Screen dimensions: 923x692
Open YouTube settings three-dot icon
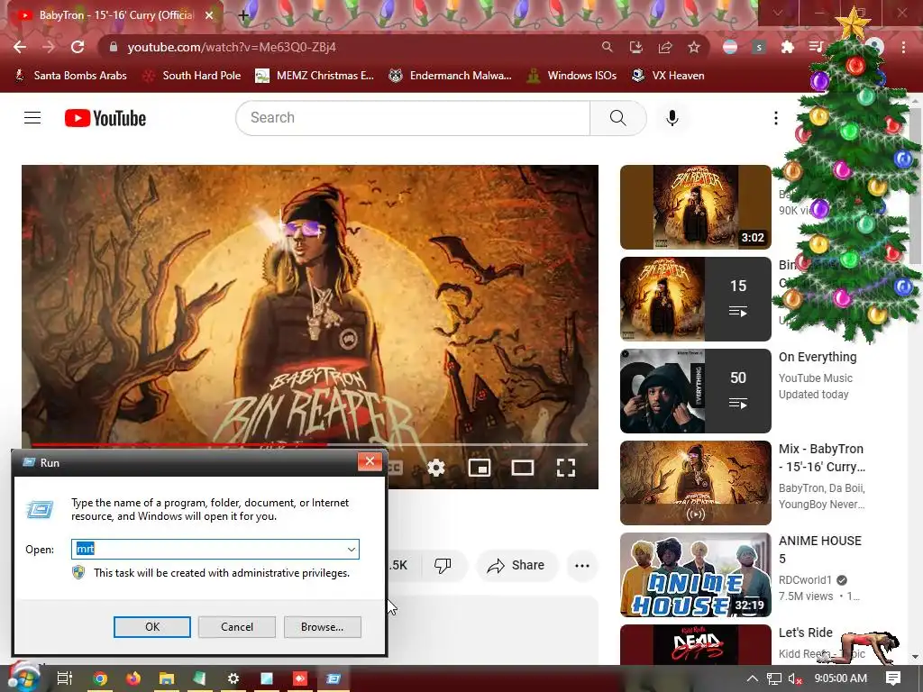click(776, 118)
